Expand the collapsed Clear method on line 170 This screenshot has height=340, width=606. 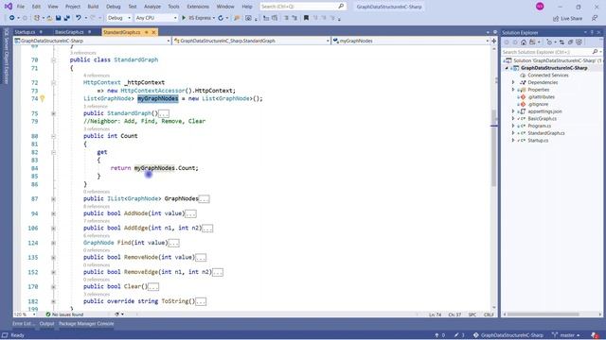[x=53, y=287]
